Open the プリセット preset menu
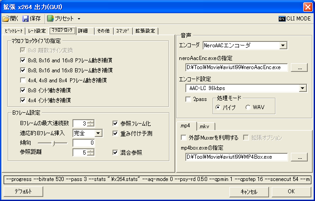The height and width of the screenshot is (201, 315). pyautogui.click(x=60, y=19)
